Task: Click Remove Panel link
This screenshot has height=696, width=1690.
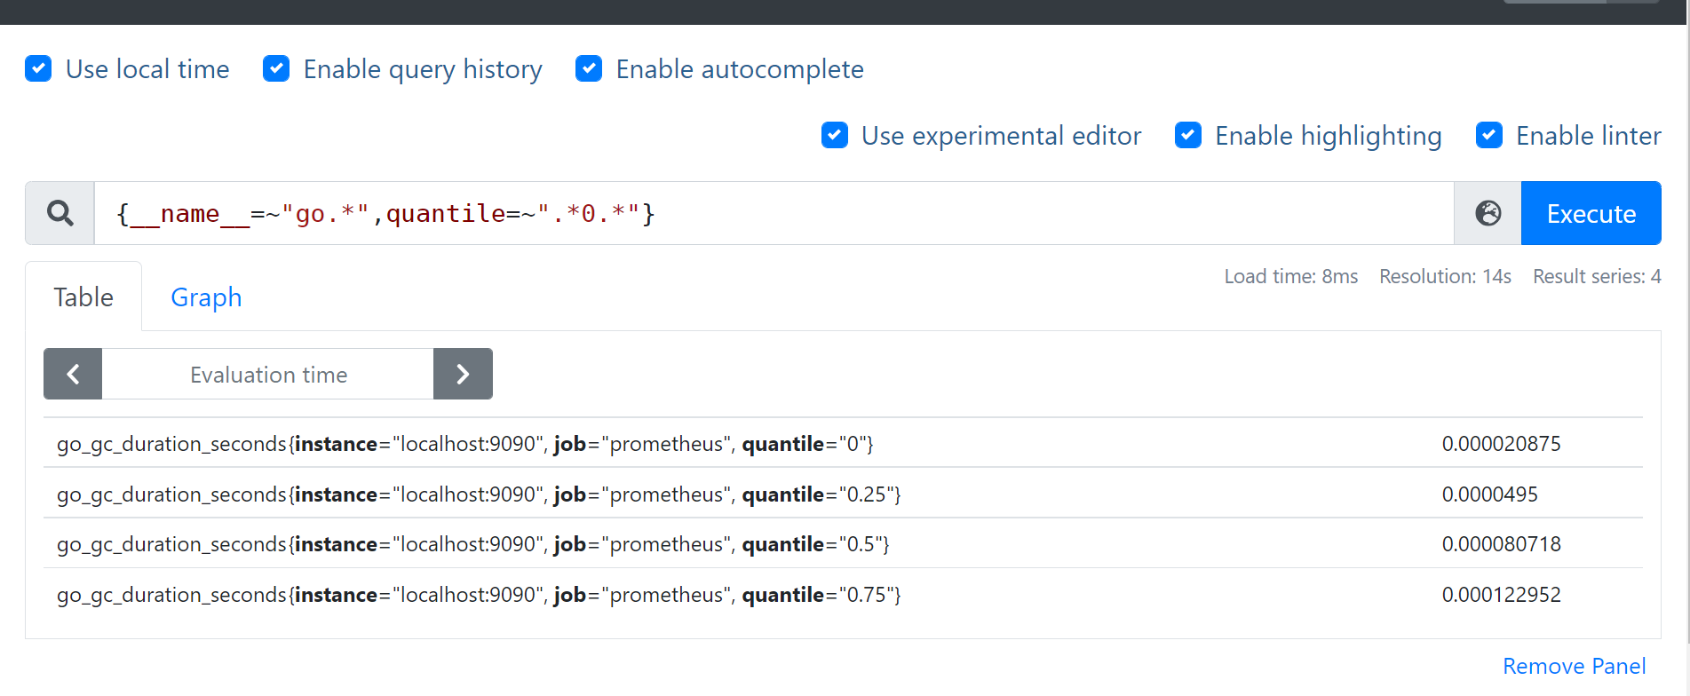Action: [x=1574, y=666]
